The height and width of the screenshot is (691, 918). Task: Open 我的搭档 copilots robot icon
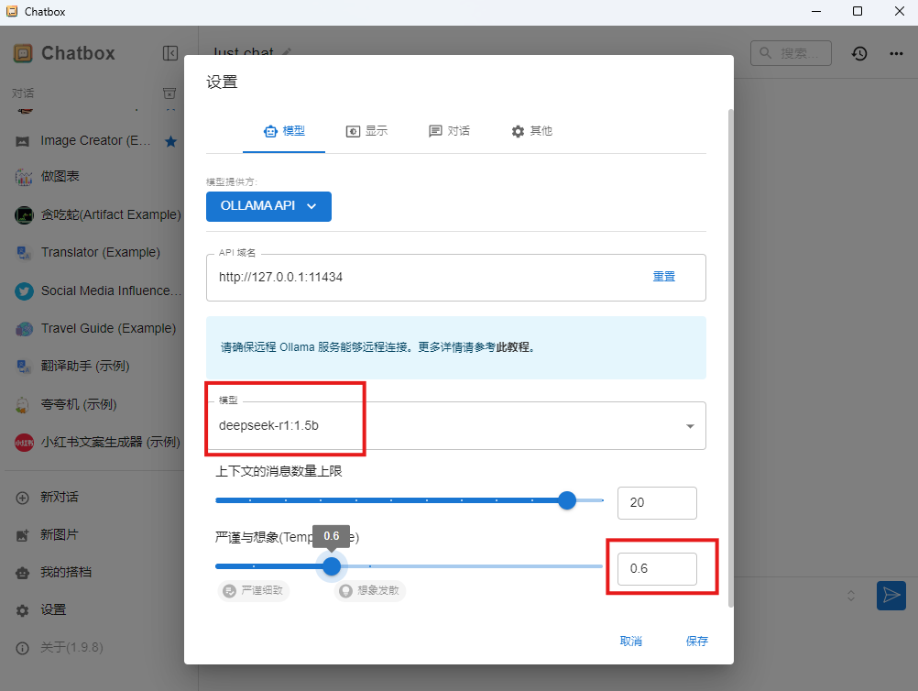tap(22, 573)
